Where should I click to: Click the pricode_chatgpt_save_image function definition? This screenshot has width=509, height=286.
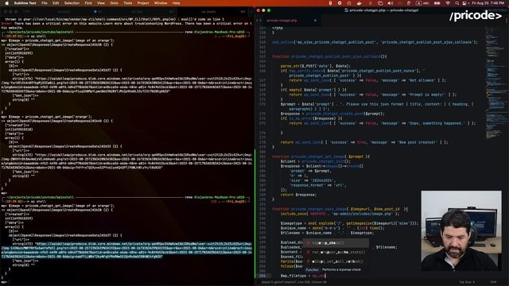coord(340,209)
